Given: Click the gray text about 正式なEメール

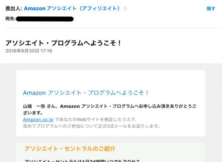Looking at the screenshot, I should point(91,126).
